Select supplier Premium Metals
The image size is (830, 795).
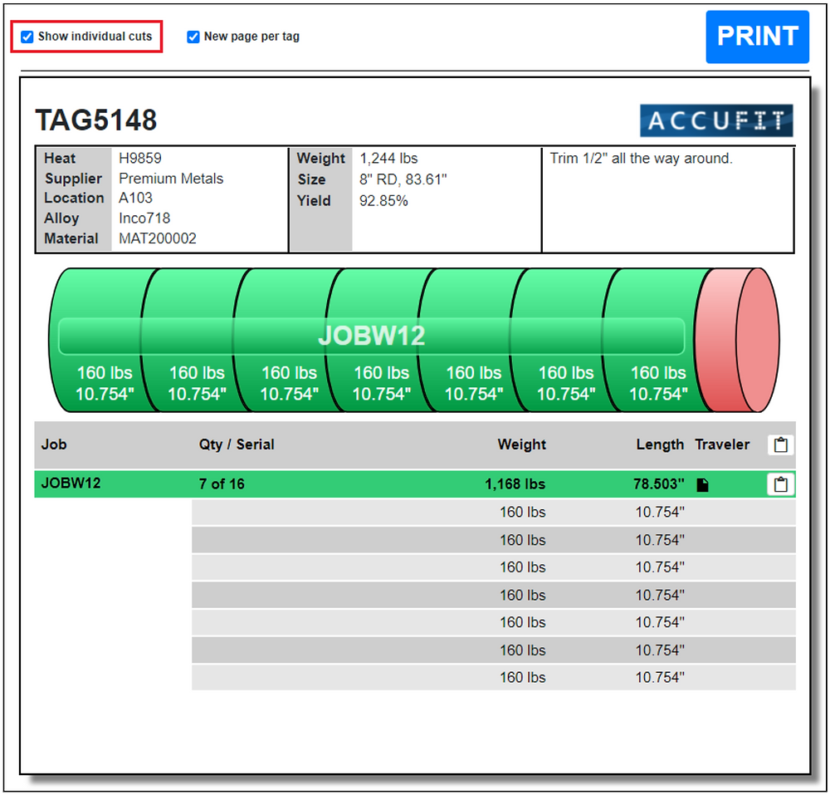pyautogui.click(x=171, y=179)
